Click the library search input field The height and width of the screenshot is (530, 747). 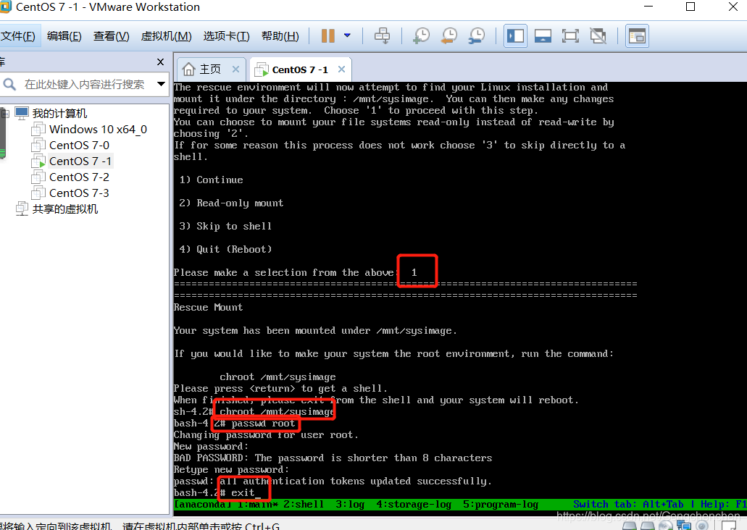(84, 84)
